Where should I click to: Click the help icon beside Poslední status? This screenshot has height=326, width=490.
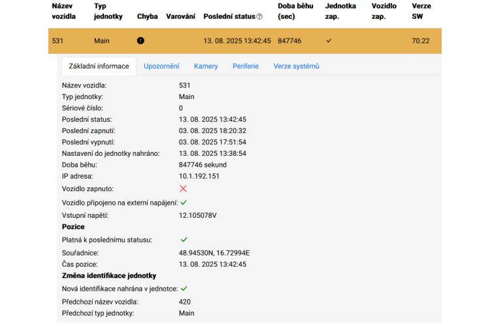[x=259, y=16]
